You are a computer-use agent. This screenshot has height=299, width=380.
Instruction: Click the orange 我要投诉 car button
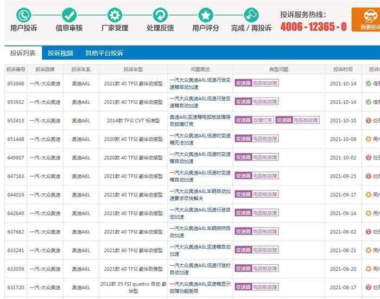(x=366, y=19)
